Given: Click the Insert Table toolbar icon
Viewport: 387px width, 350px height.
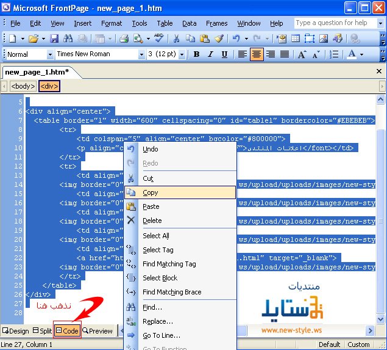Looking at the screenshot, I should point(296,38).
